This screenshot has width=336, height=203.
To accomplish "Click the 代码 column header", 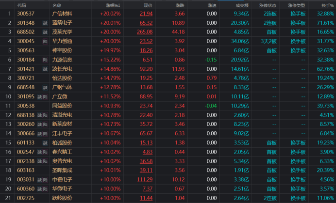I will click(22, 4).
